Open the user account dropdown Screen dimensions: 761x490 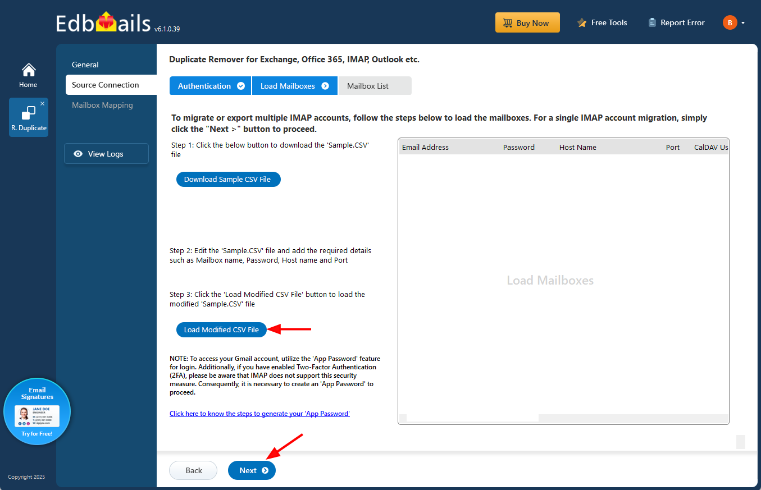[x=742, y=22]
